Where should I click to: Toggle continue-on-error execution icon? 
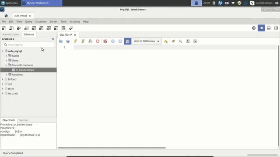click(105, 41)
